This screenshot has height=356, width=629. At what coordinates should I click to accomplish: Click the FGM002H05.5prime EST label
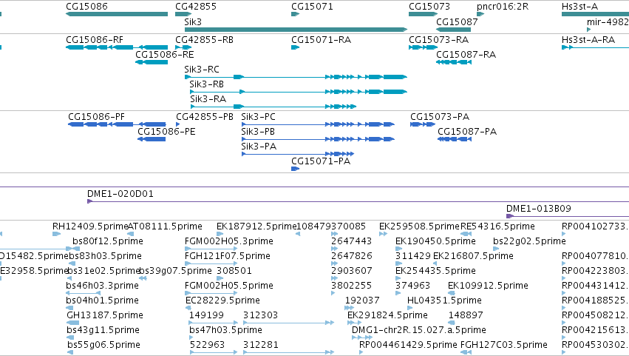pyautogui.click(x=229, y=286)
